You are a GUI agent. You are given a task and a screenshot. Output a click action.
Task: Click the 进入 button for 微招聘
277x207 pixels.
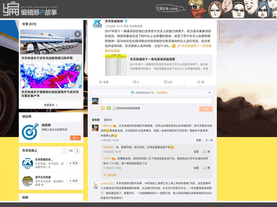tap(75, 138)
